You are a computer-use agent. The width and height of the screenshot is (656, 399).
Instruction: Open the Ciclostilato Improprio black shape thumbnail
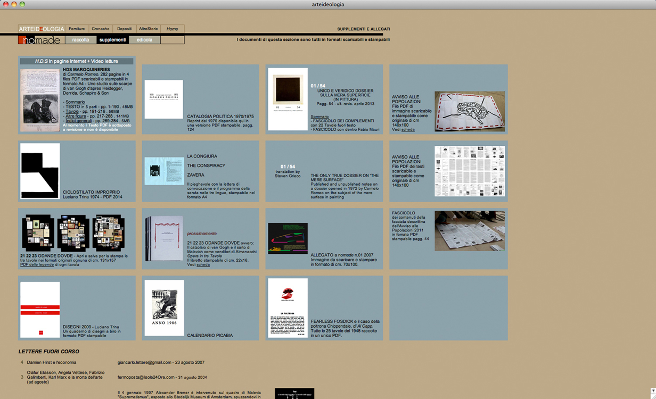pyautogui.click(x=40, y=171)
